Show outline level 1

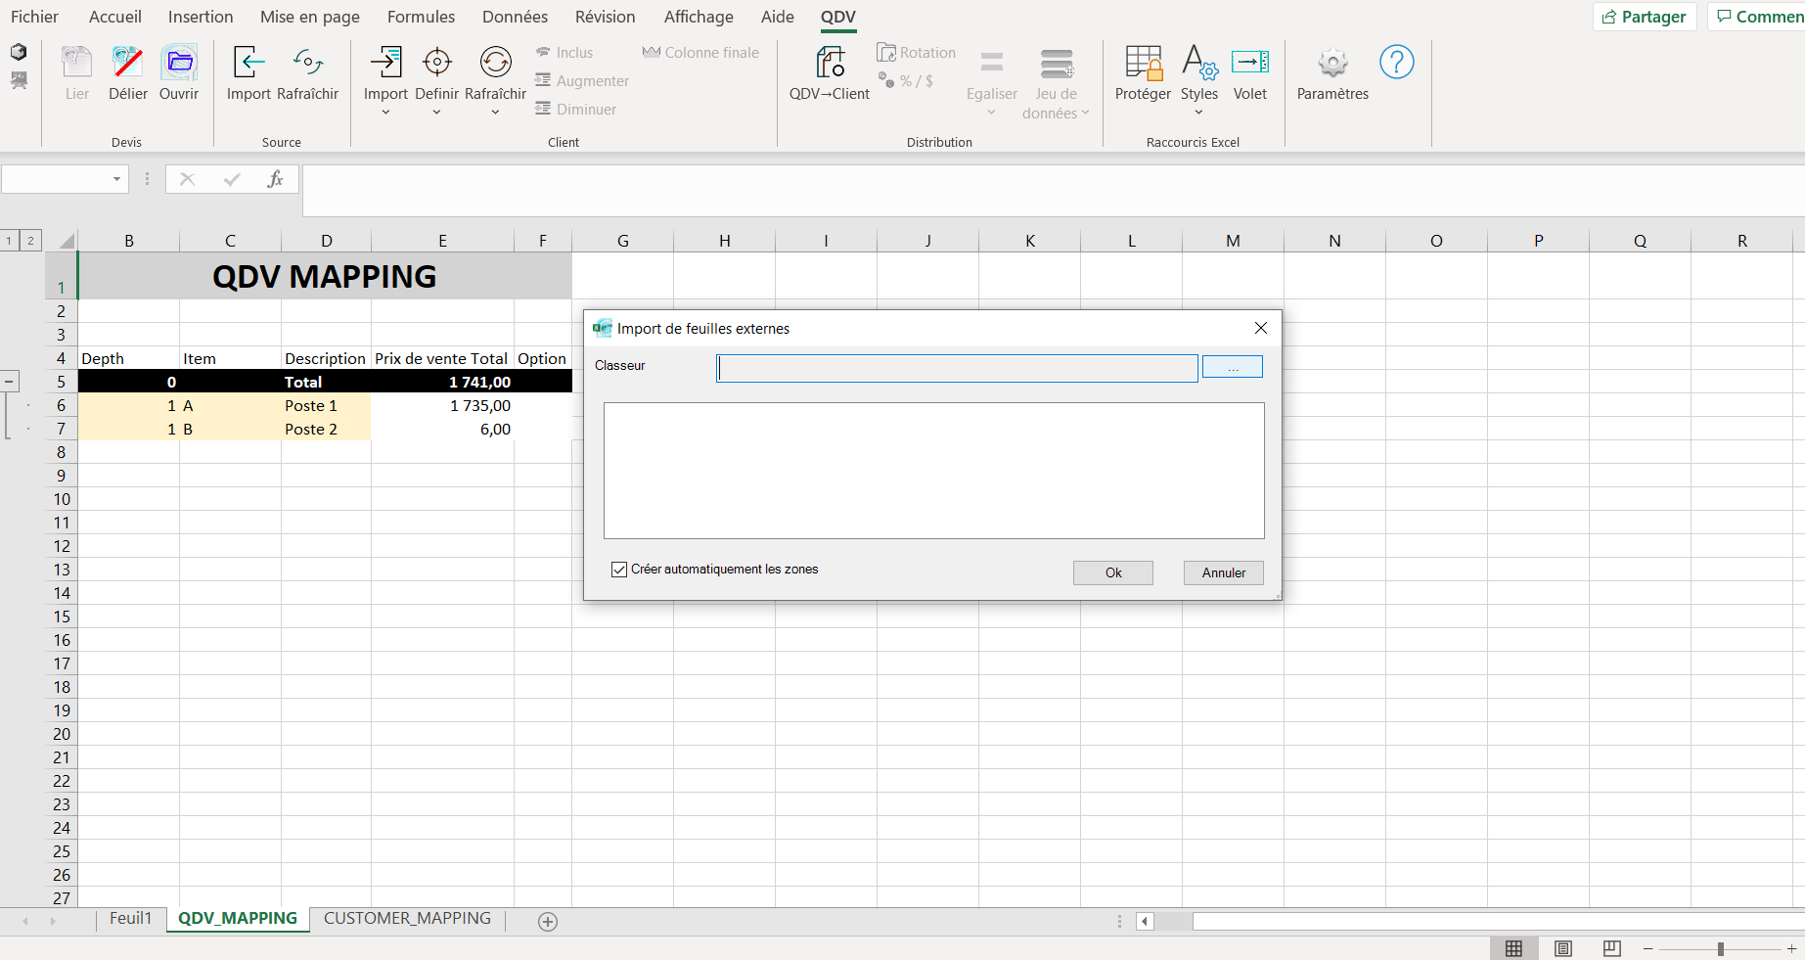tap(9, 240)
